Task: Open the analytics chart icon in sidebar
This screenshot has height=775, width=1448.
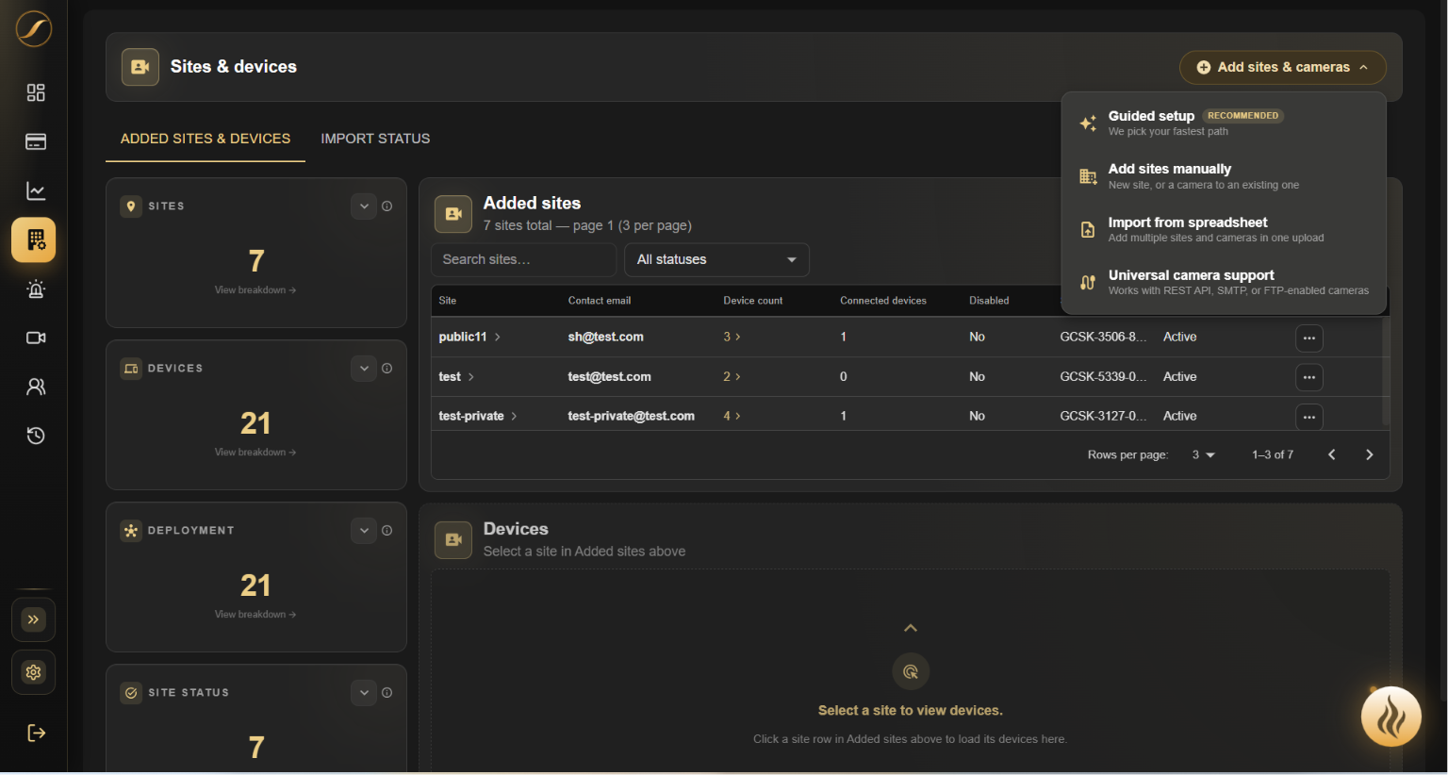Action: (36, 190)
